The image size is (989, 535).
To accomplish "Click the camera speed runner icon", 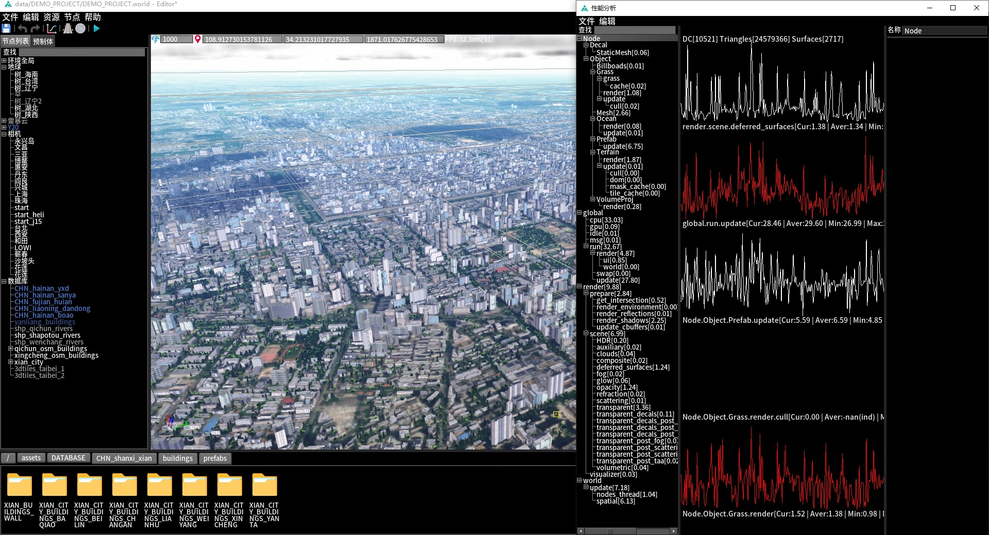I will (x=156, y=40).
